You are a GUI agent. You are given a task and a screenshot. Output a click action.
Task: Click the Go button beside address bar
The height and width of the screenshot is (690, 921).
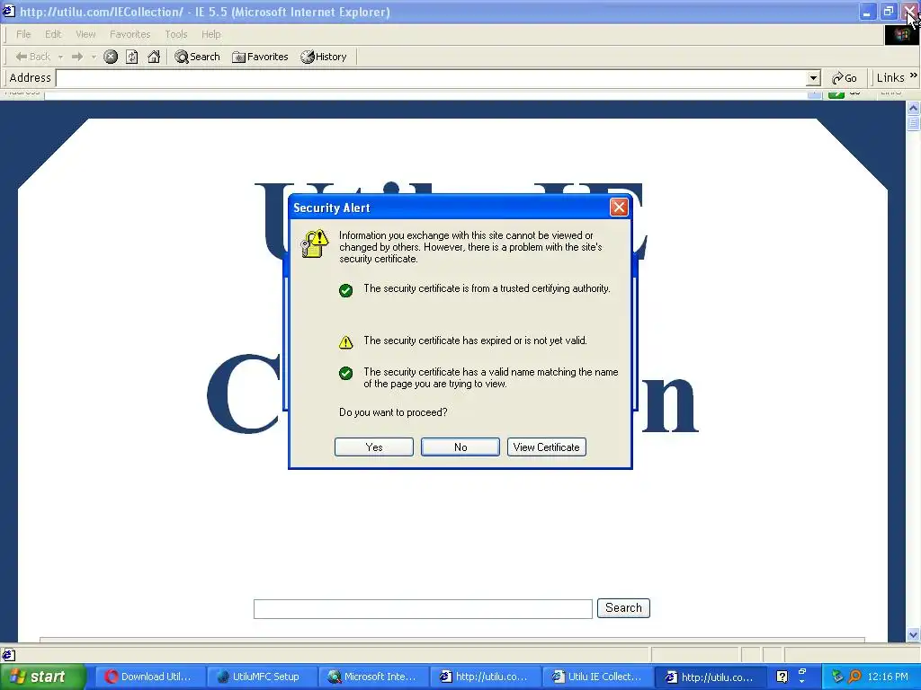(844, 78)
